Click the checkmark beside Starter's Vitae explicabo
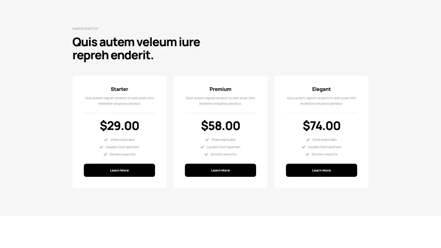The image size is (441, 248). pyautogui.click(x=106, y=139)
